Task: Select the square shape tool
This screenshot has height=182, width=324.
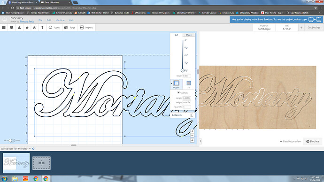Action: pos(4,28)
